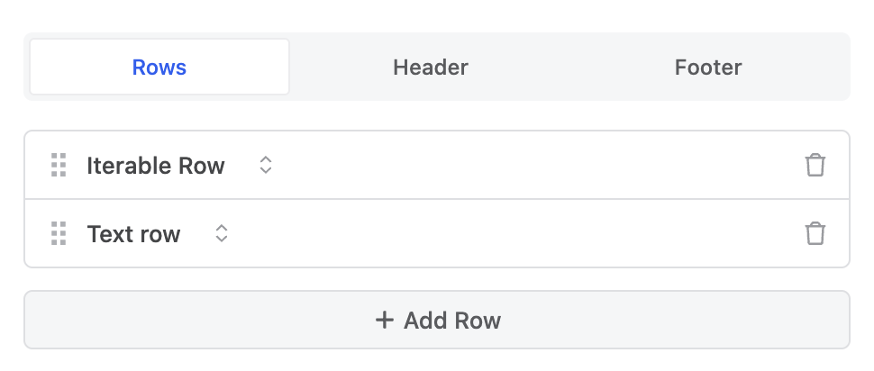Open the Iterable Row type dropdown
Viewport: 874px width, 371px height.
point(179,165)
